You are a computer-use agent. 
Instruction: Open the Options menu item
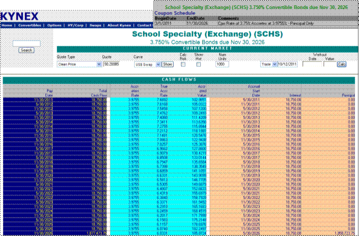[x=54, y=25]
